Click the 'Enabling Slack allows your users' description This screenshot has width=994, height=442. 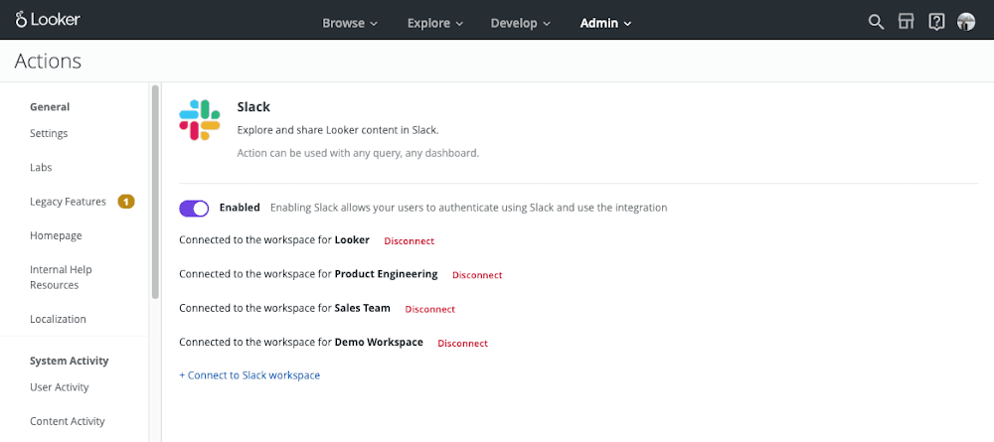(x=468, y=207)
